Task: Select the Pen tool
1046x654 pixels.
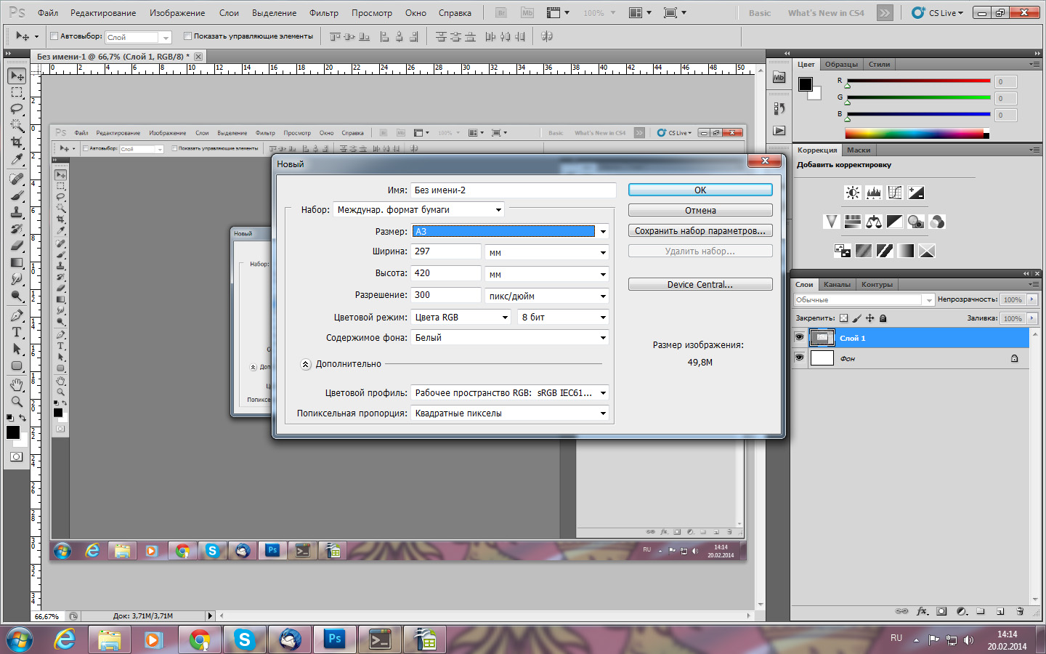Action: [17, 315]
